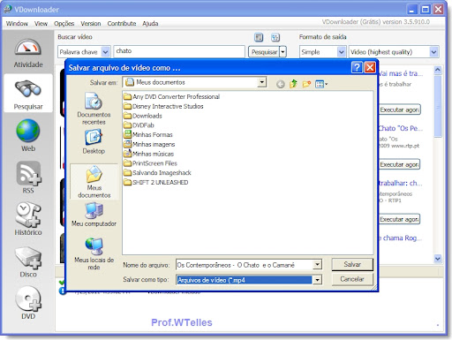Open Meus locais de rede shortcut
The height and width of the screenshot is (340, 452).
click(x=94, y=253)
